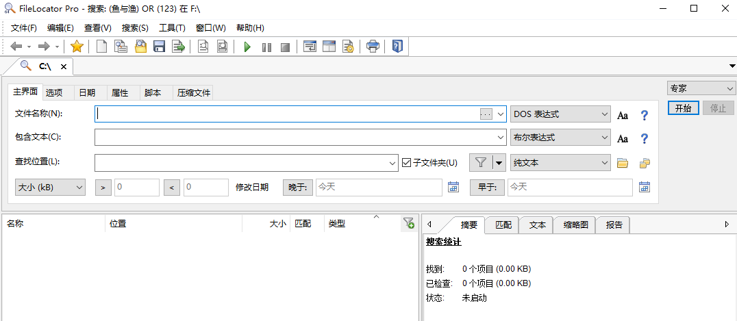Click the 早于: button
This screenshot has height=321, width=737.
point(488,188)
